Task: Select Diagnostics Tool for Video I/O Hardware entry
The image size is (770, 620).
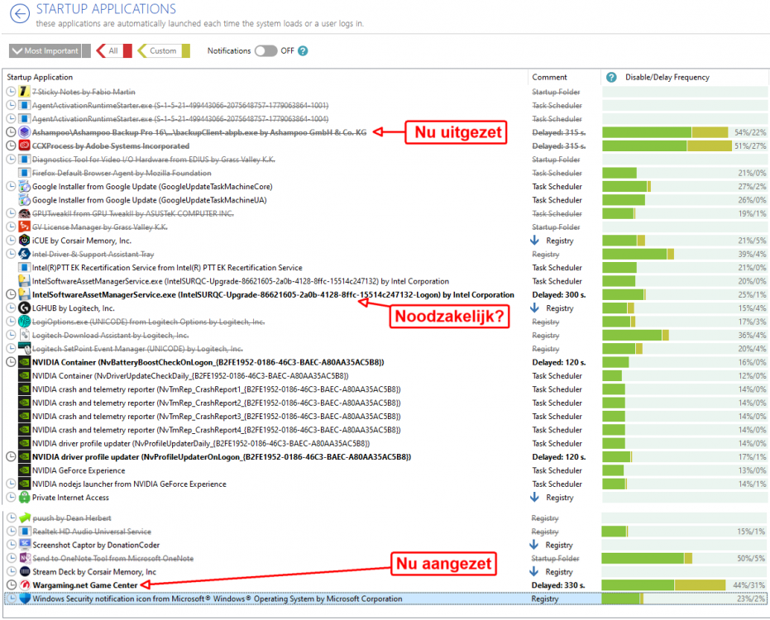Action: click(x=153, y=159)
